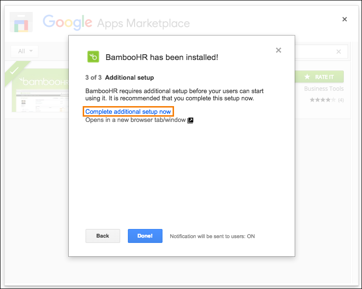Click the Google logo in header

point(67,22)
